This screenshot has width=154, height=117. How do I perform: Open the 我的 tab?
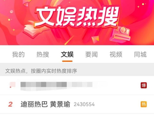pos(18,55)
